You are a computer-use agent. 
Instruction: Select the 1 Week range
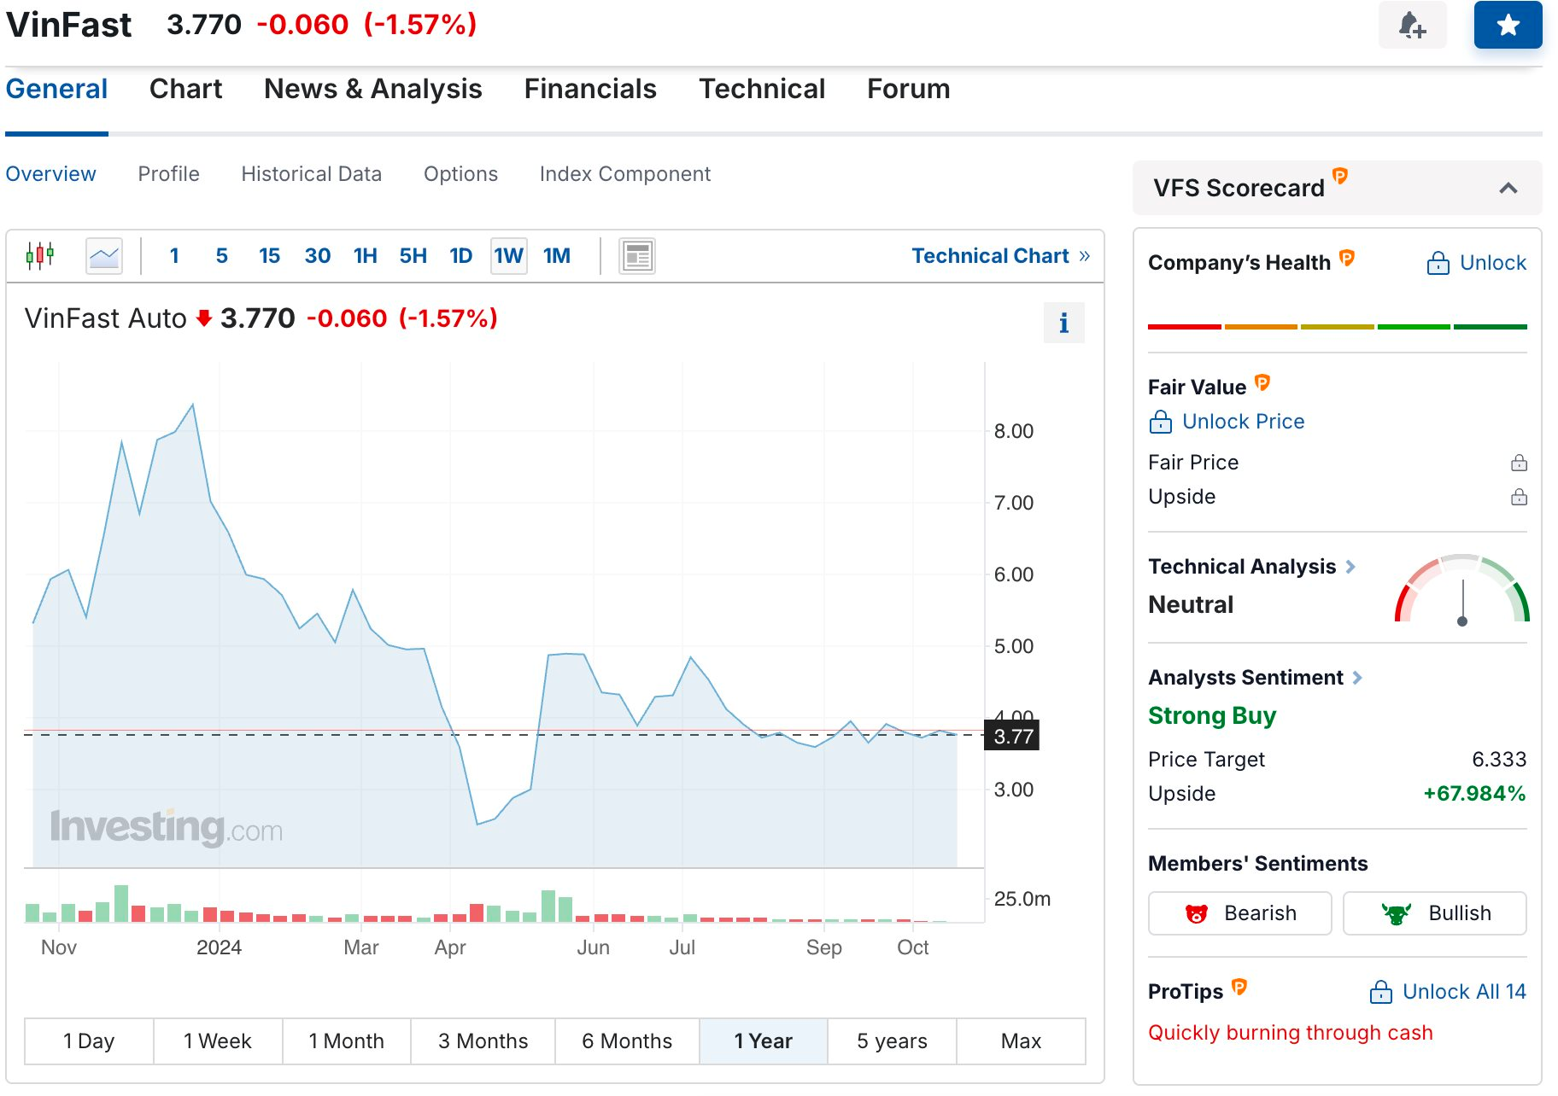click(x=218, y=1041)
